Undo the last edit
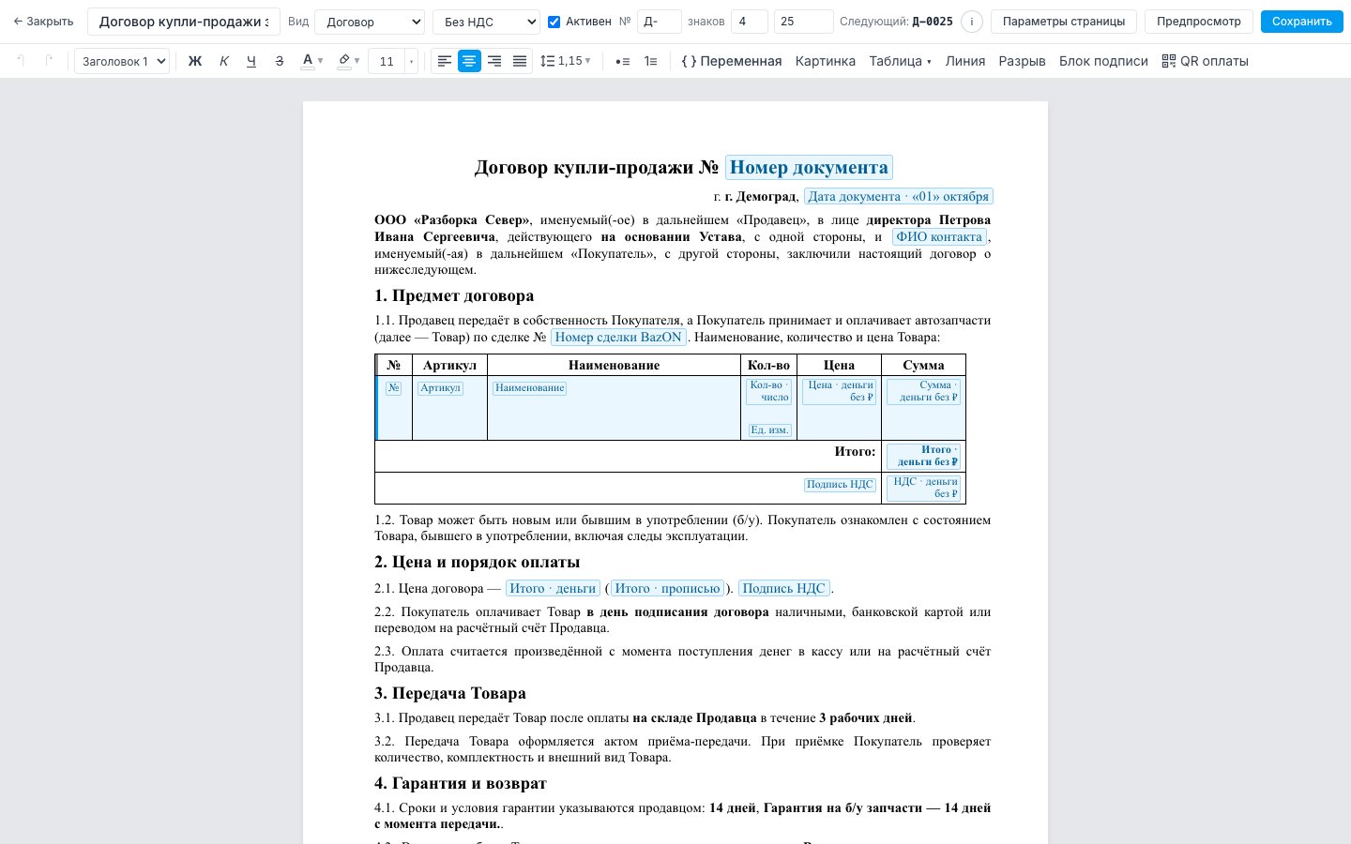This screenshot has width=1351, height=844. [21, 61]
